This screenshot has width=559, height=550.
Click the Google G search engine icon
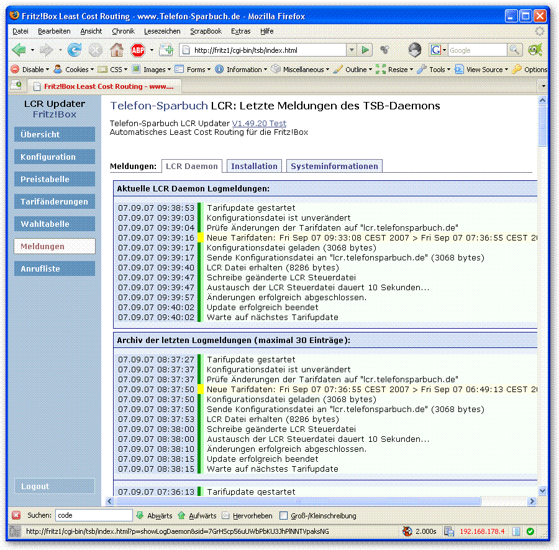435,50
